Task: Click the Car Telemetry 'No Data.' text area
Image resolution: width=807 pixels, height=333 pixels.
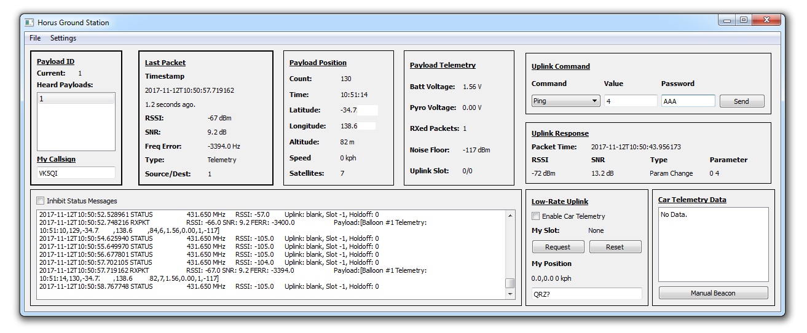Action: pos(713,244)
